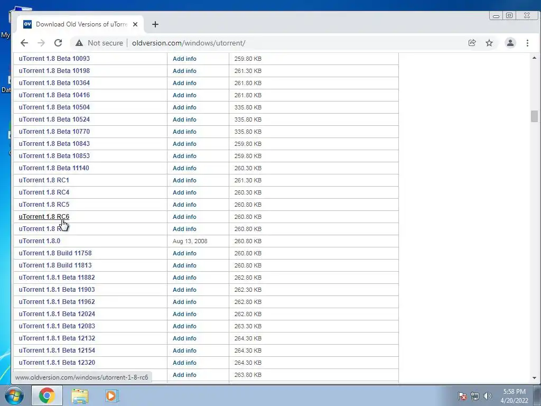Open uTorrent 1.8.1 Beta 12083 link
The image size is (541, 406).
[57, 326]
